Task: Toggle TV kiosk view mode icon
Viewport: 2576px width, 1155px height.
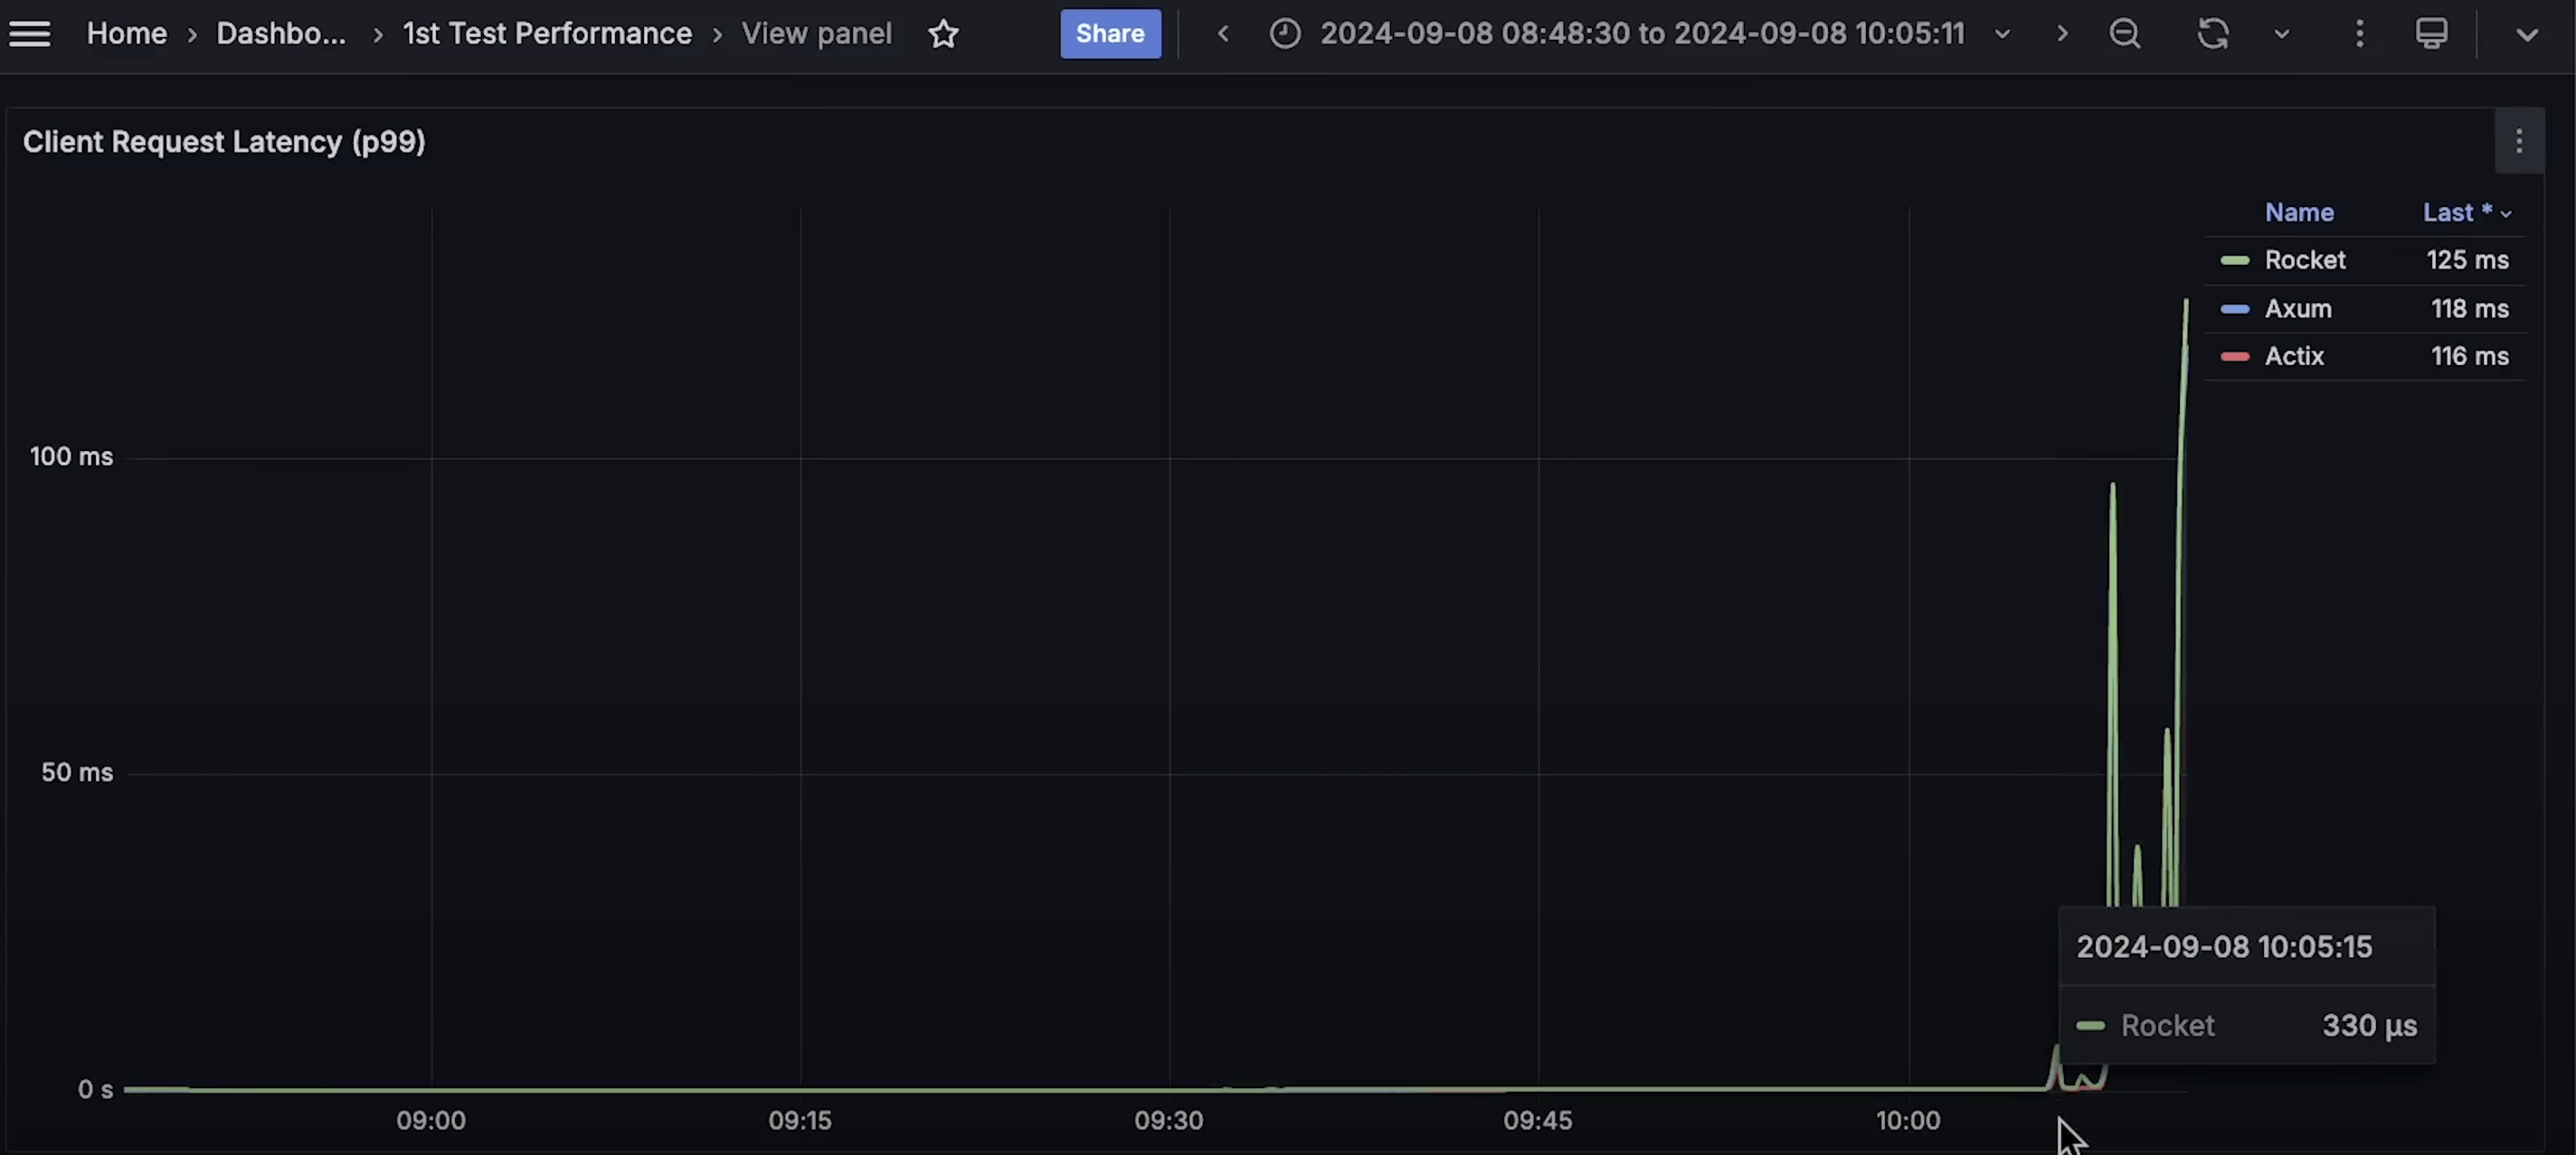Action: [x=2431, y=34]
